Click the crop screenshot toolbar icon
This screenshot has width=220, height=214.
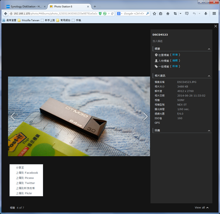click(x=175, y=14)
